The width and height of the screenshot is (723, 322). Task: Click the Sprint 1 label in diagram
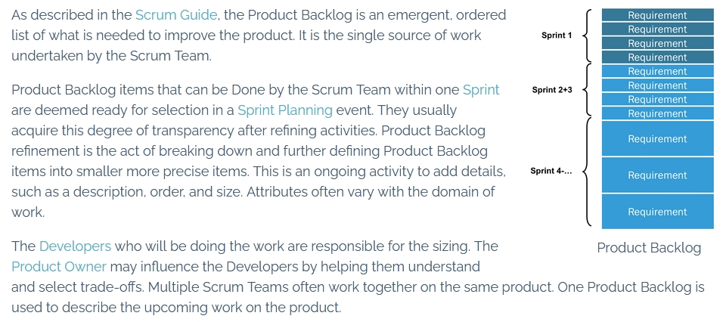point(557,36)
